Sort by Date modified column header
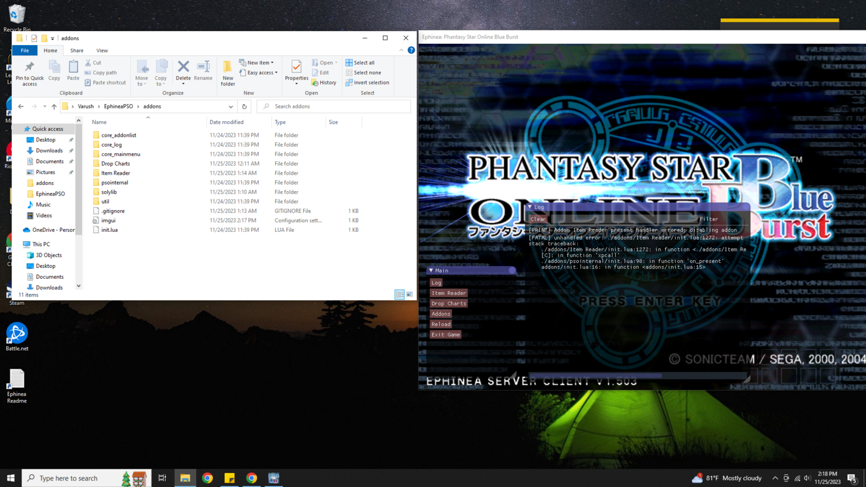 click(x=239, y=122)
